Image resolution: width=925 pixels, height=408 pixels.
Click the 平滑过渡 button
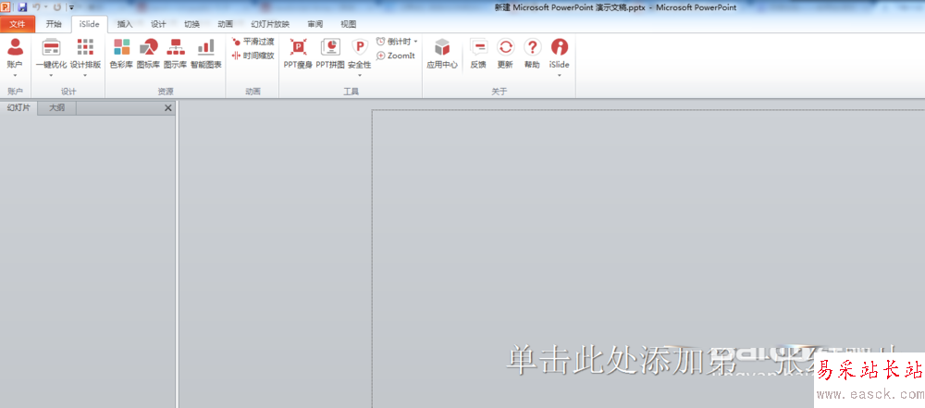tap(253, 42)
